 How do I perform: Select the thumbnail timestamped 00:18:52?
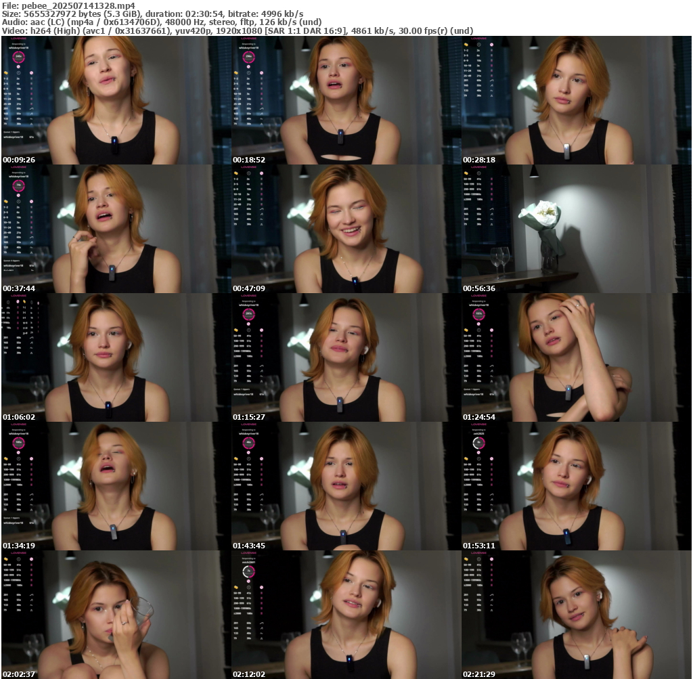pos(346,100)
